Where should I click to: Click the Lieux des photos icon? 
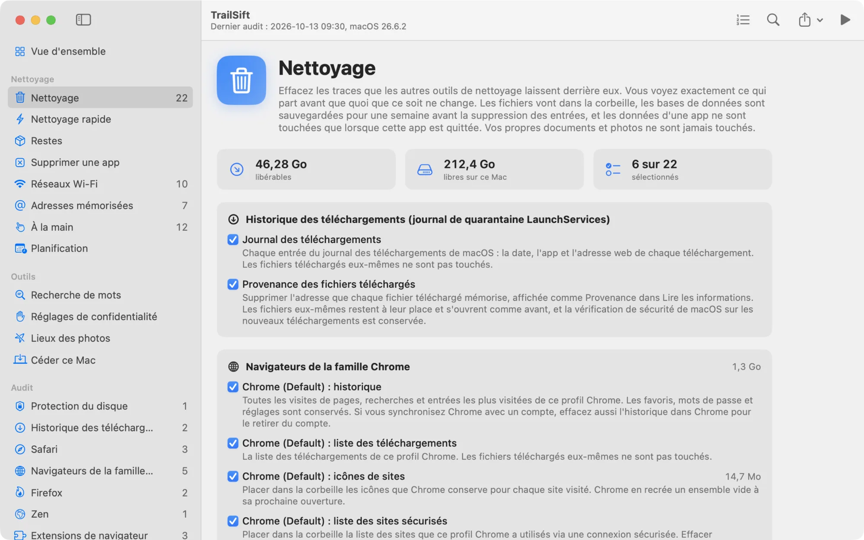click(x=20, y=338)
